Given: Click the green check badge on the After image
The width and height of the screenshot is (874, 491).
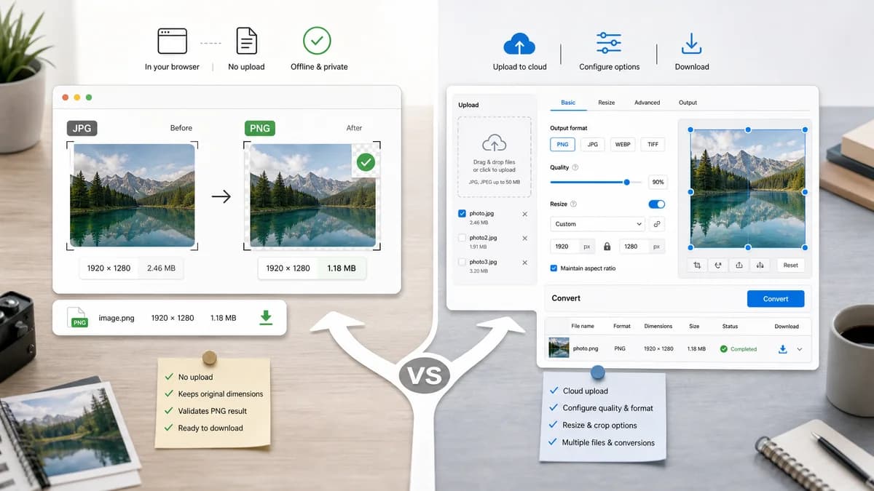Looking at the screenshot, I should click(x=366, y=162).
